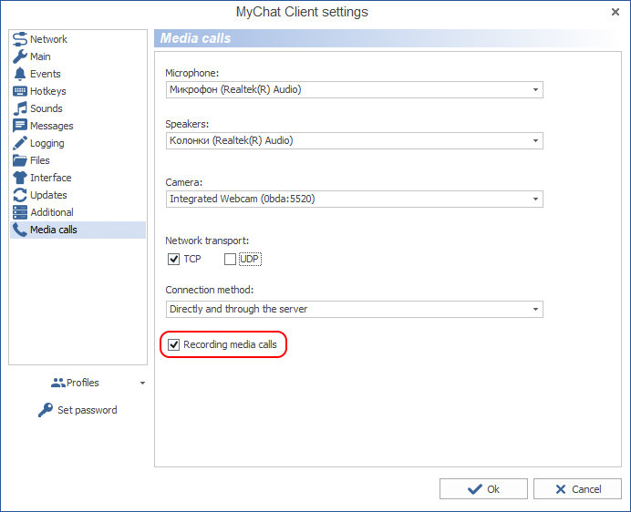
Task: Click the Main wrench icon
Action: pos(20,56)
